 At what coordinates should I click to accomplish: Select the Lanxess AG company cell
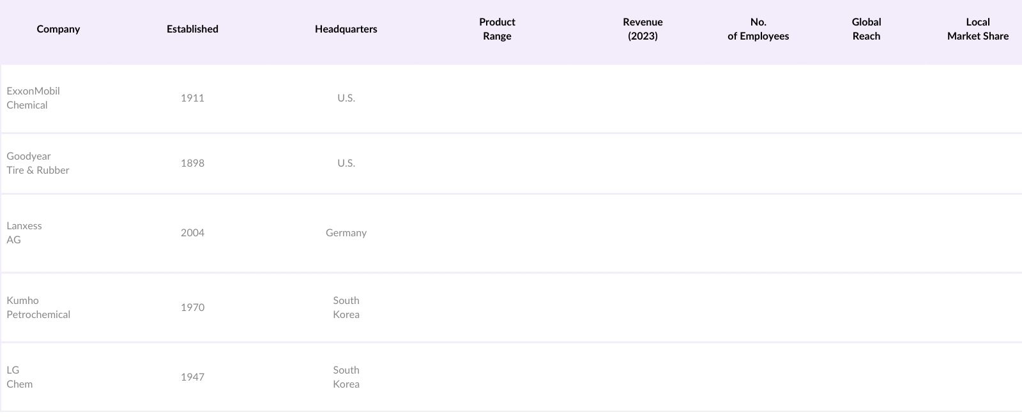click(24, 233)
